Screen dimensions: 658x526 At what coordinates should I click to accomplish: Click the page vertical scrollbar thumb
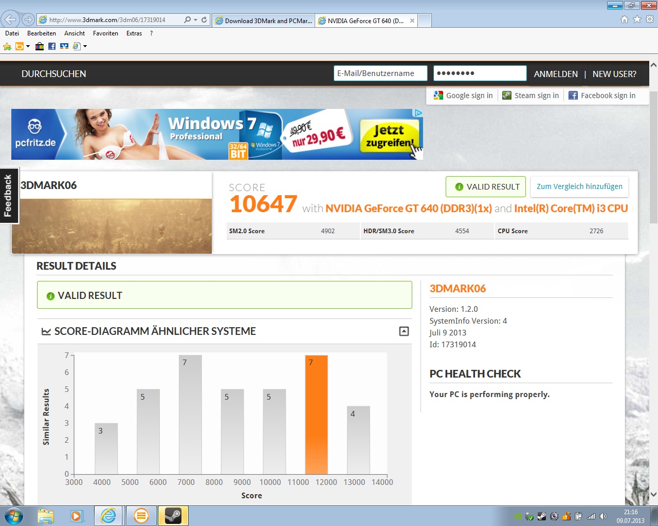[653, 157]
